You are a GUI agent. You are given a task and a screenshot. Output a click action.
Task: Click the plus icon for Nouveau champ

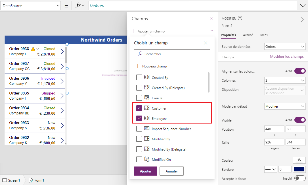tap(138, 66)
